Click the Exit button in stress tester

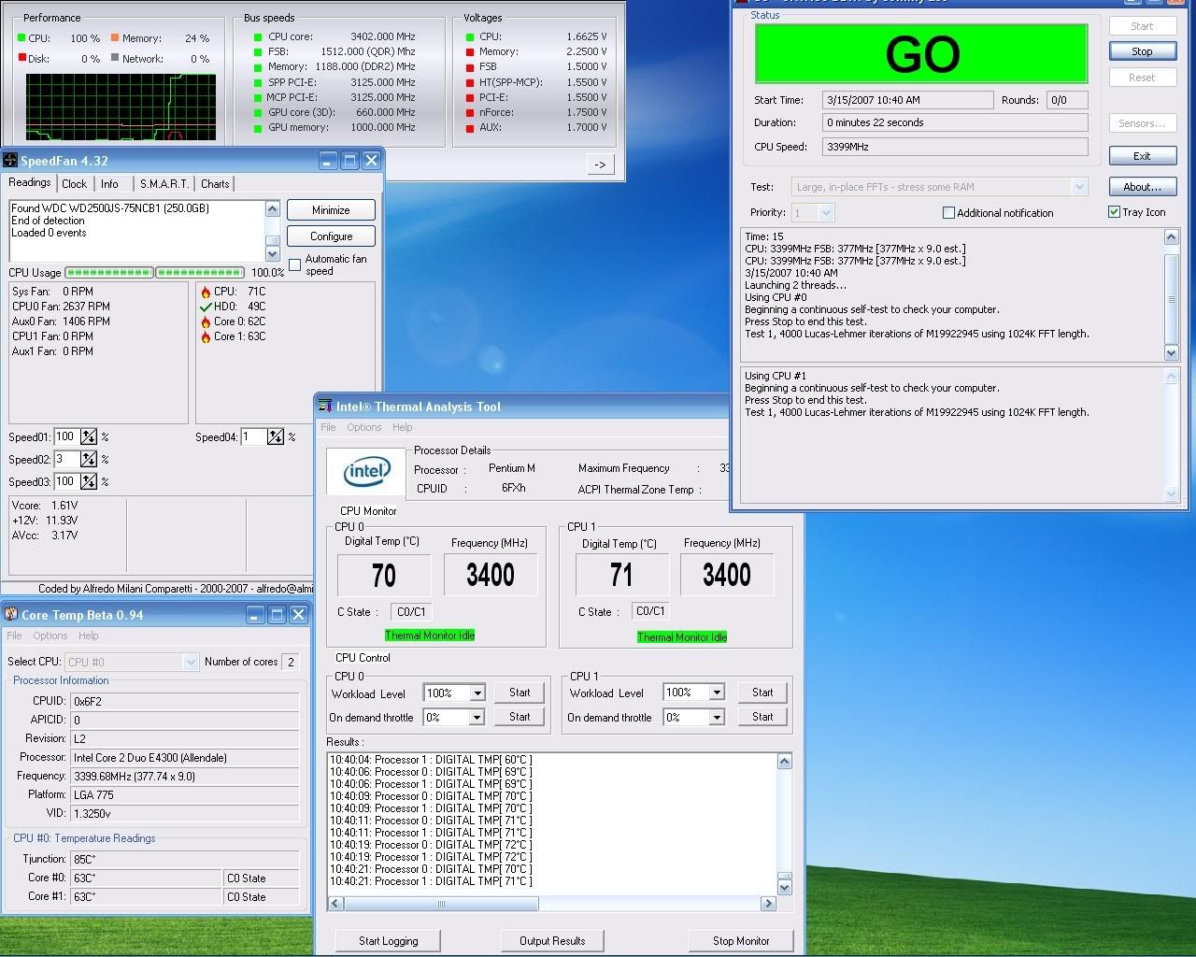pyautogui.click(x=1142, y=156)
